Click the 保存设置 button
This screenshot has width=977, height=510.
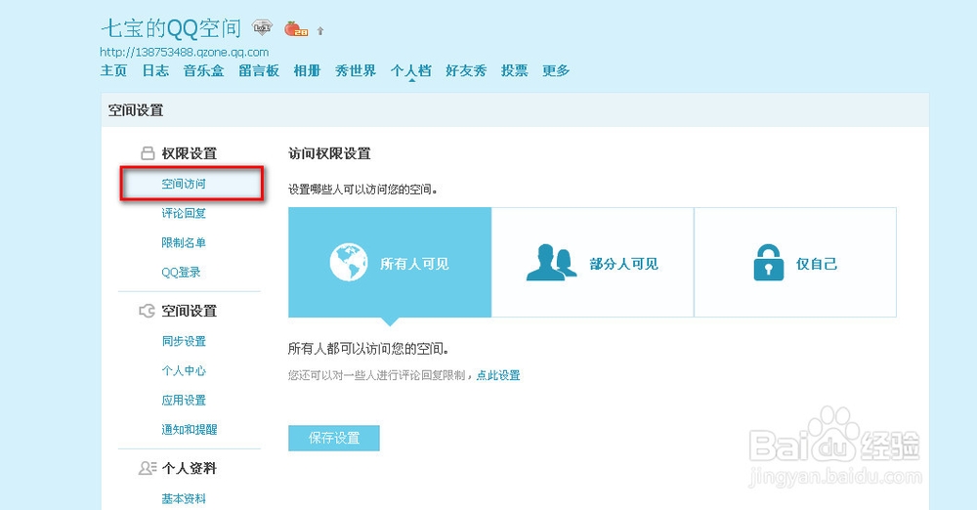pyautogui.click(x=334, y=439)
